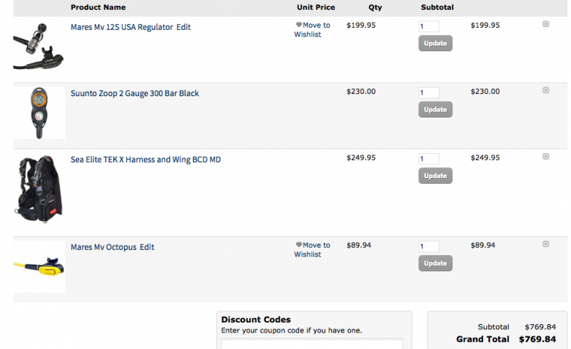This screenshot has height=349, width=571.
Task: Open Sea Elite BCD product image
Action: 39,189
